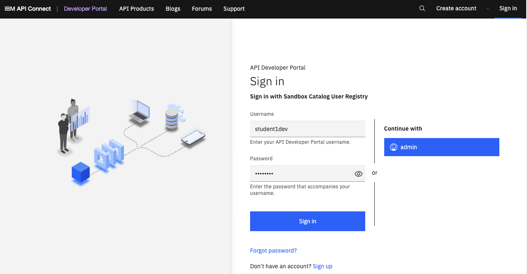Click the laptop illustration

pos(139,111)
